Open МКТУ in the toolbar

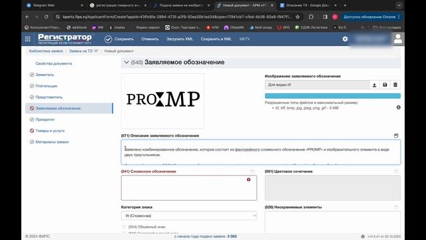click(244, 39)
